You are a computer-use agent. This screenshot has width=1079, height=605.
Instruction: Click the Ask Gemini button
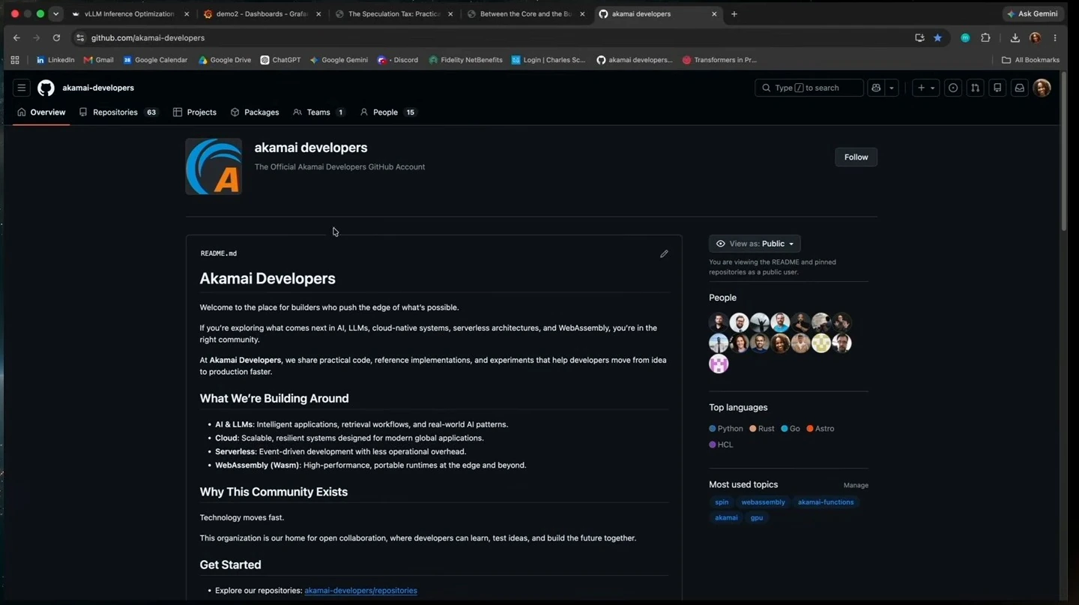(x=1033, y=13)
